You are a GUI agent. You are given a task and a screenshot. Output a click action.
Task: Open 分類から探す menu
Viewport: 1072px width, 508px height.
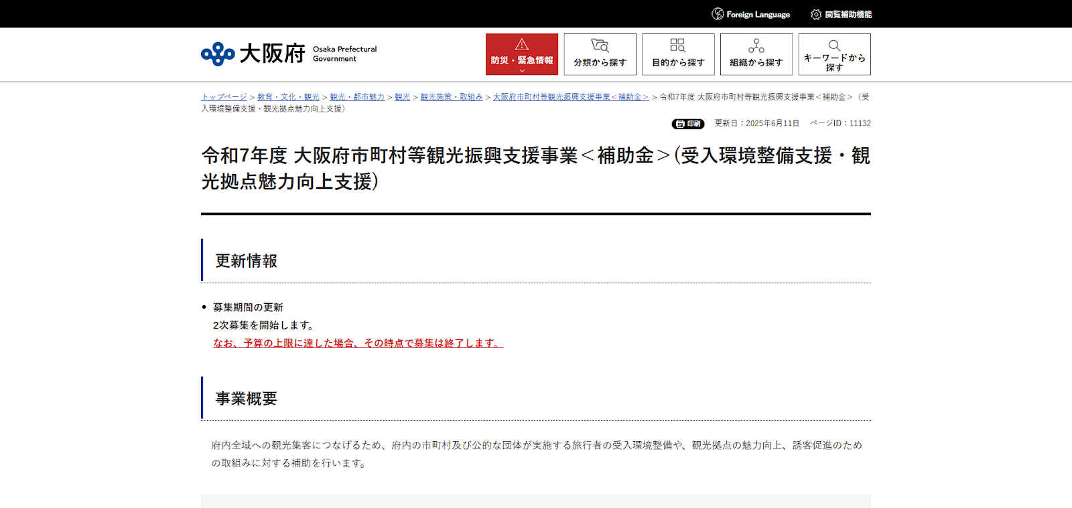600,54
